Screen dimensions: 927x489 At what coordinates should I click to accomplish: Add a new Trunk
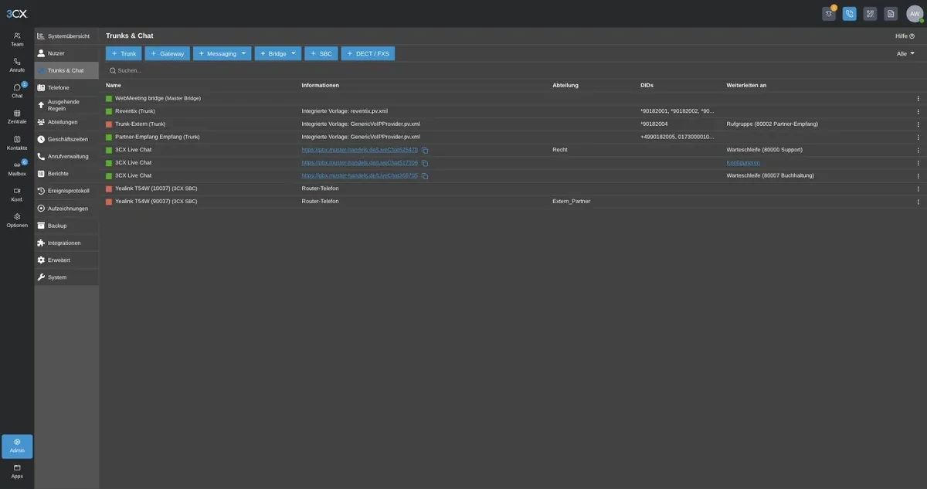[x=124, y=53]
